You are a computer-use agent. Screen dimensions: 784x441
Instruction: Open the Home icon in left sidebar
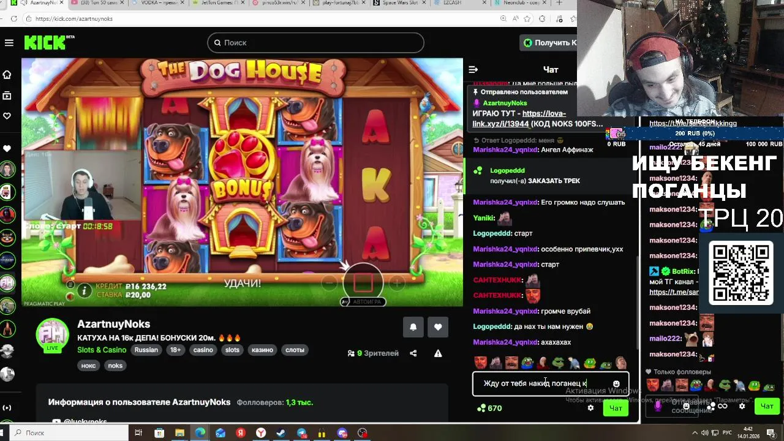point(7,75)
